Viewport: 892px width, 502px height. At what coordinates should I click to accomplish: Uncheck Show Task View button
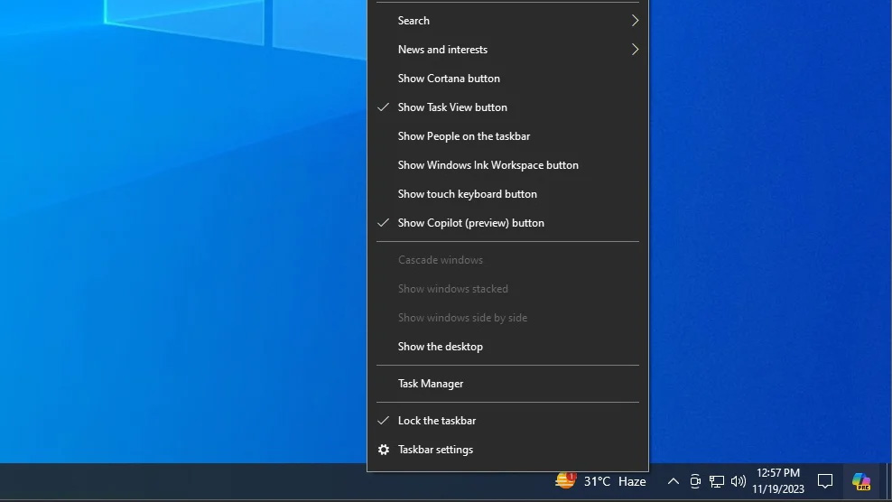(507, 107)
